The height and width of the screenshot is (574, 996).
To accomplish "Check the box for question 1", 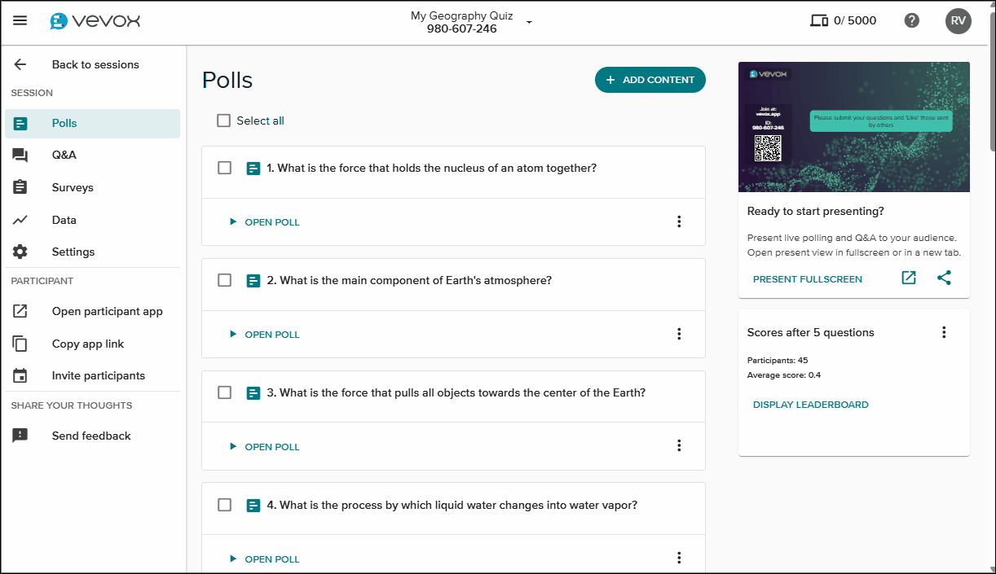I will pyautogui.click(x=225, y=169).
